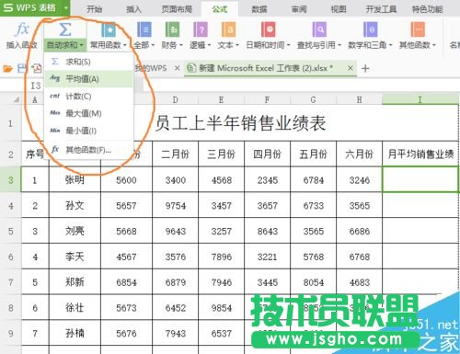Image resolution: width=460 pixels, height=354 pixels.
Task: Switch to the 我的WPS document tab
Action: coord(151,68)
